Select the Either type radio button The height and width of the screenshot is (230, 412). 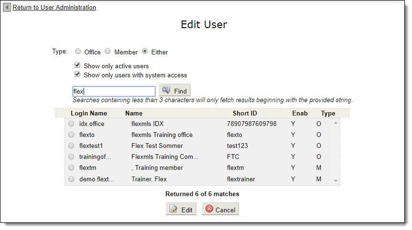(145, 51)
